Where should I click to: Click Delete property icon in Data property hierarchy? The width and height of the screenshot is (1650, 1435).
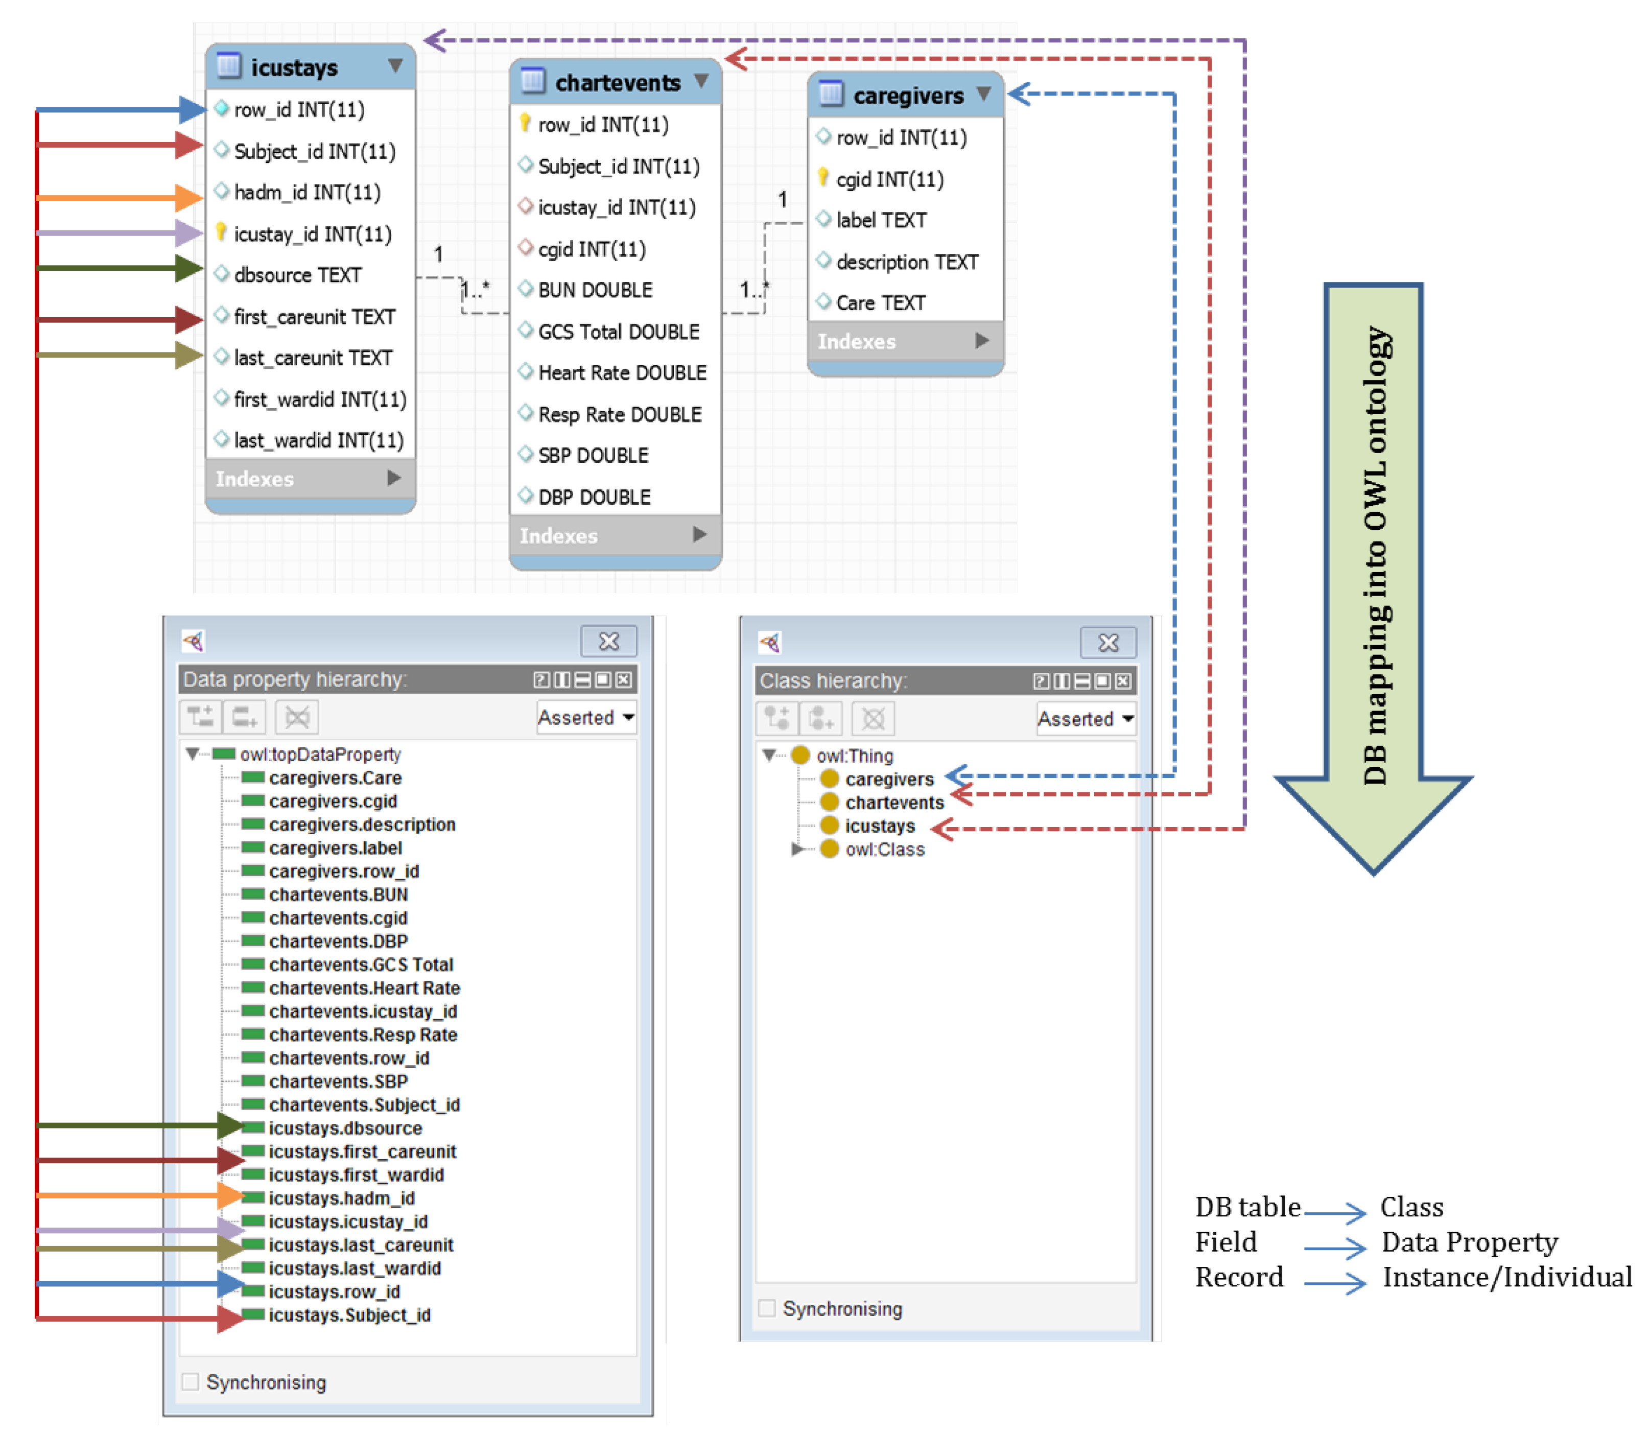(296, 717)
